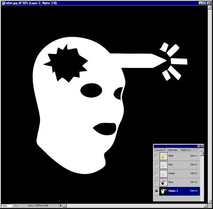
Task: Select the channel named Green
Action: (172, 173)
